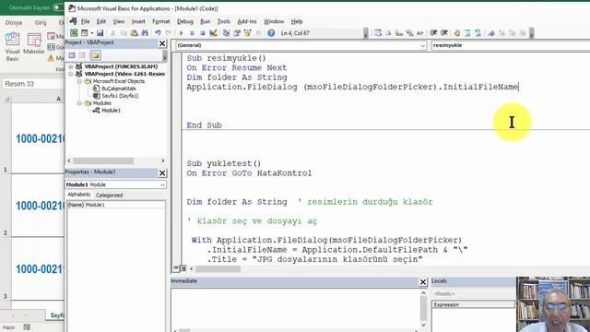The width and height of the screenshot is (590, 332).
Task: Indent the selected code
Action: click(433, 33)
